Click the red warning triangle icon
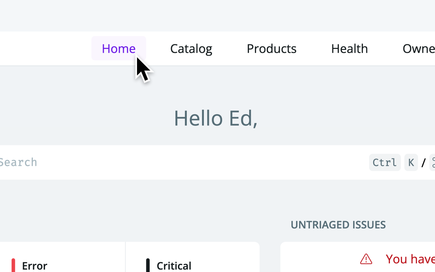The image size is (435, 272). pos(366,259)
